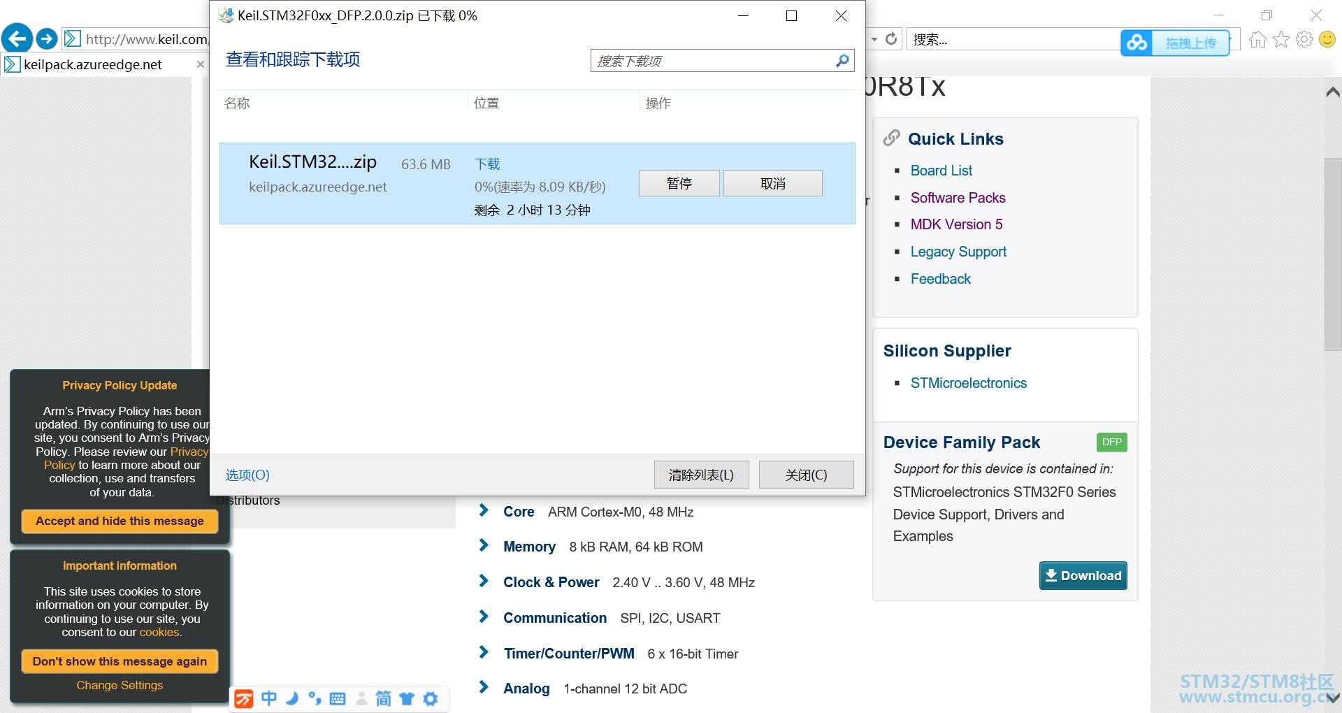Open 选项(O) download options link

[x=247, y=475]
